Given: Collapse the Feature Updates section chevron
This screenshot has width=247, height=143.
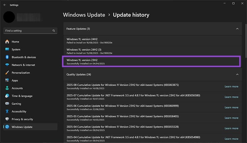Looking at the screenshot, I should (x=237, y=29).
